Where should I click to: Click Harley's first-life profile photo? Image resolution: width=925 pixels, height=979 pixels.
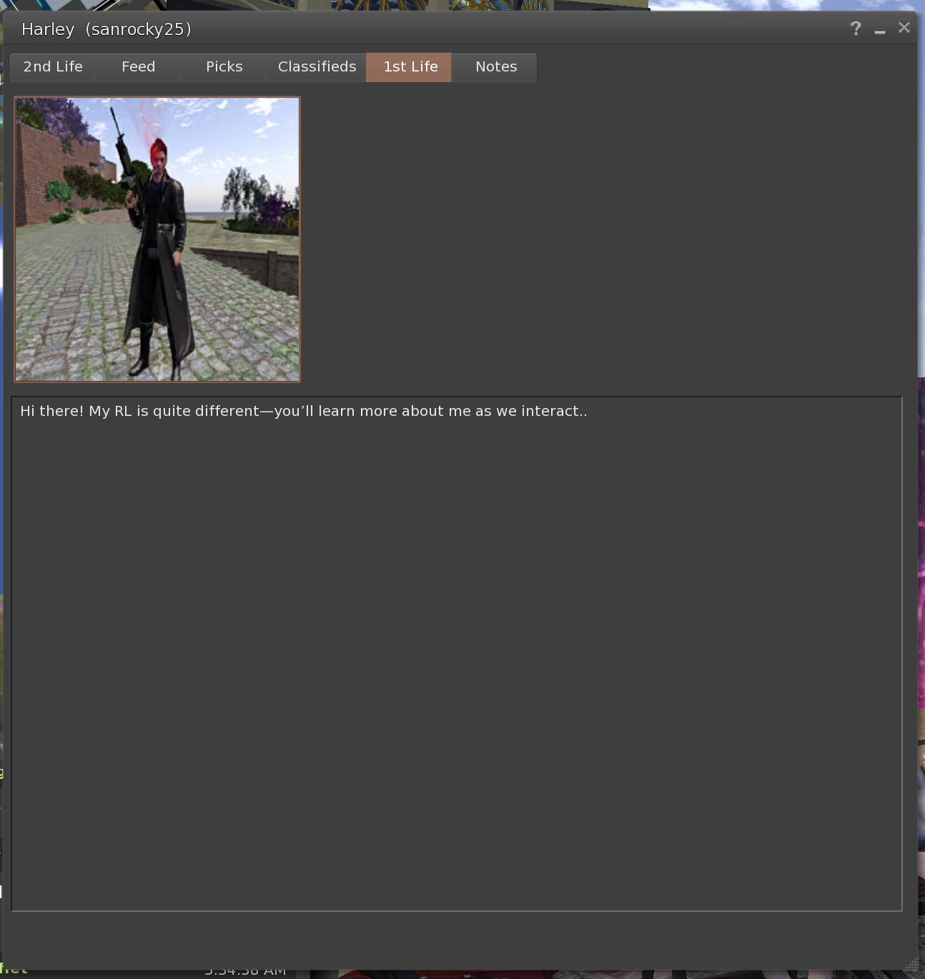pos(157,238)
